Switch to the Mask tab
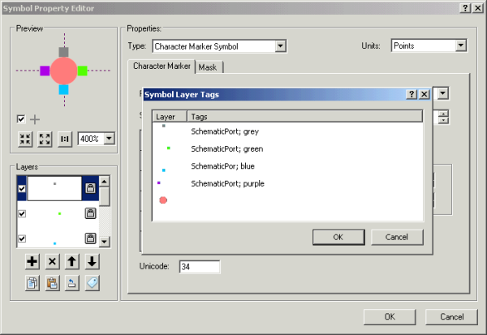Screen dimensions: 487x335 point(208,67)
